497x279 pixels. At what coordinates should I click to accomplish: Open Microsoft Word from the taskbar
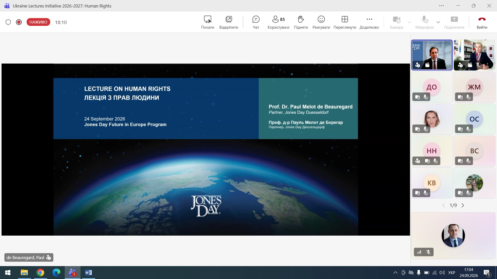click(89, 273)
